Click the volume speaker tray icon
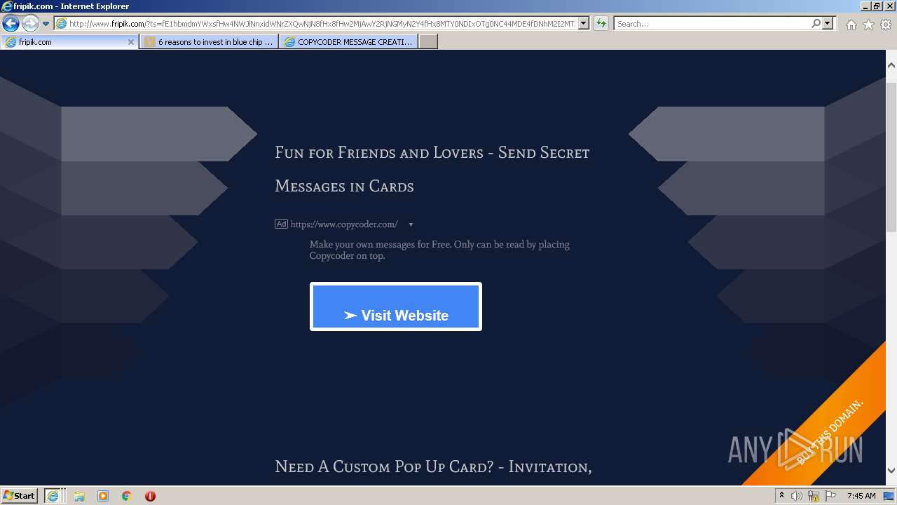 coord(796,496)
